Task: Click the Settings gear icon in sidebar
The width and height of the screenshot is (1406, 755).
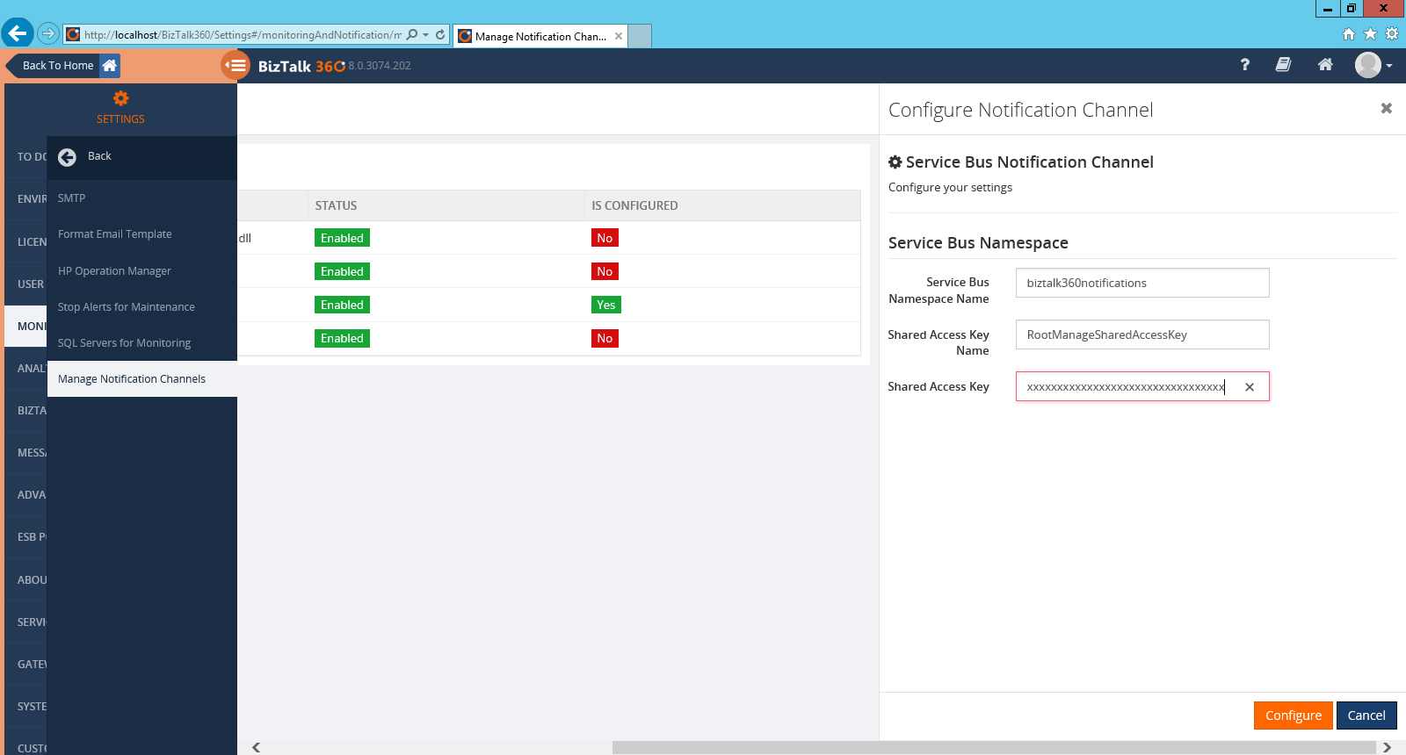Action: (121, 98)
